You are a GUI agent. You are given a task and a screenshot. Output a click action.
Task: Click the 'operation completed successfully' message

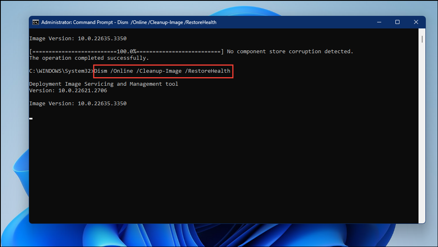coord(89,58)
